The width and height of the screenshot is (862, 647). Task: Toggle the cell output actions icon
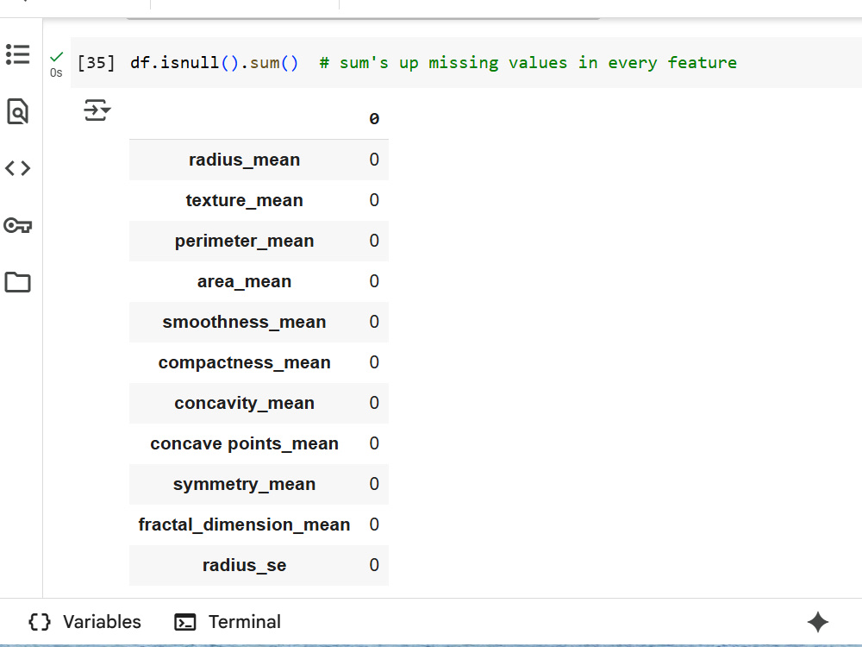click(x=97, y=110)
